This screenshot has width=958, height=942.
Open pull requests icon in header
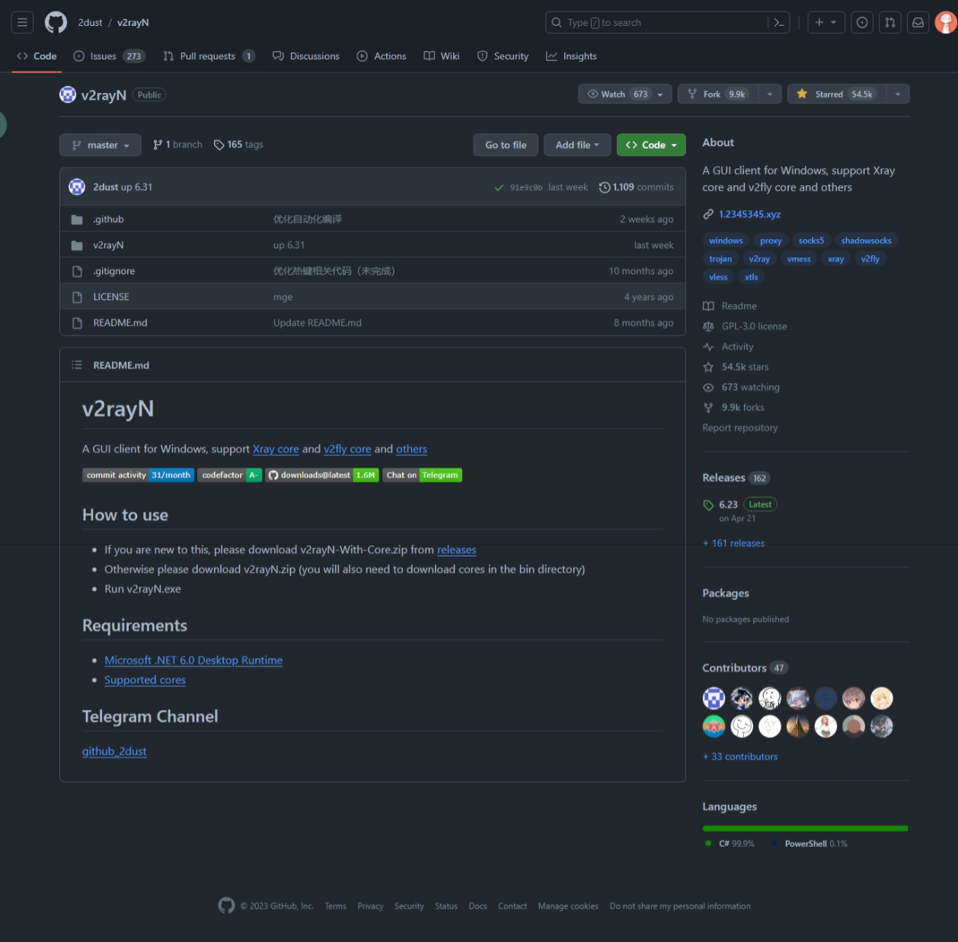890,23
